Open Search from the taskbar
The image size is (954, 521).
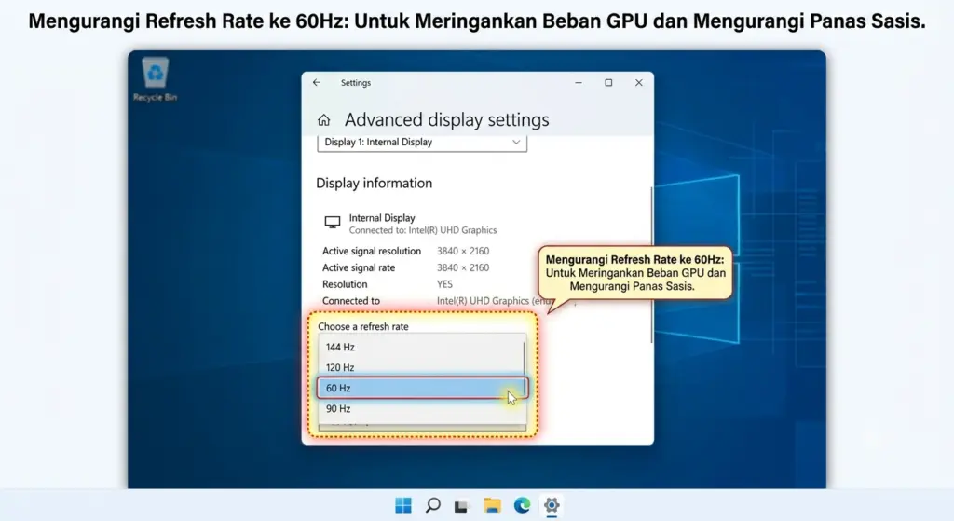coord(432,505)
